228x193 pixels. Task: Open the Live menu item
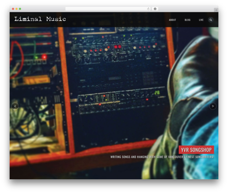(x=201, y=20)
